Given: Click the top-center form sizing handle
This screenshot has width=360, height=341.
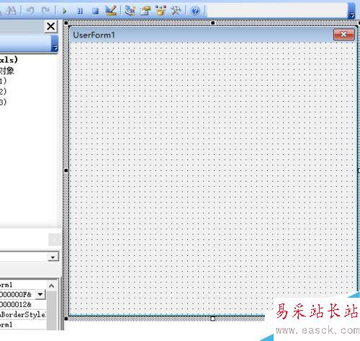Looking at the screenshot, I should coord(212,23).
